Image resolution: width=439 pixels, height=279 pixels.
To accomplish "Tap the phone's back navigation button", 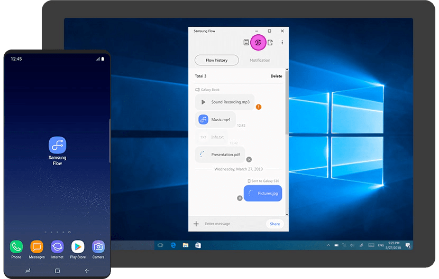I will click(87, 271).
